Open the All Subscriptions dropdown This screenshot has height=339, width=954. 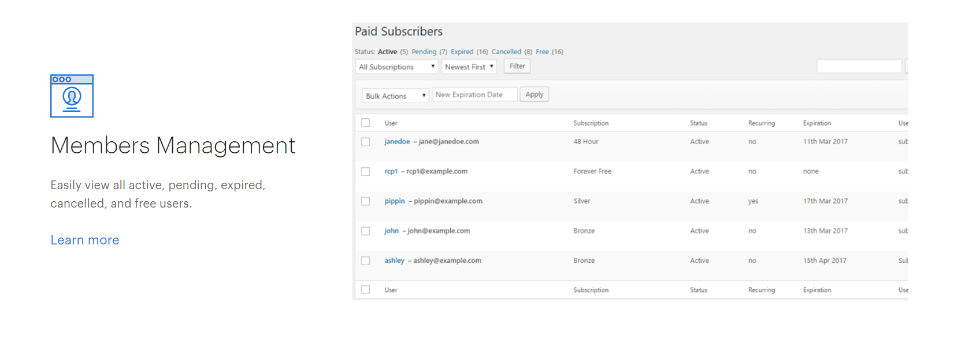coord(396,67)
